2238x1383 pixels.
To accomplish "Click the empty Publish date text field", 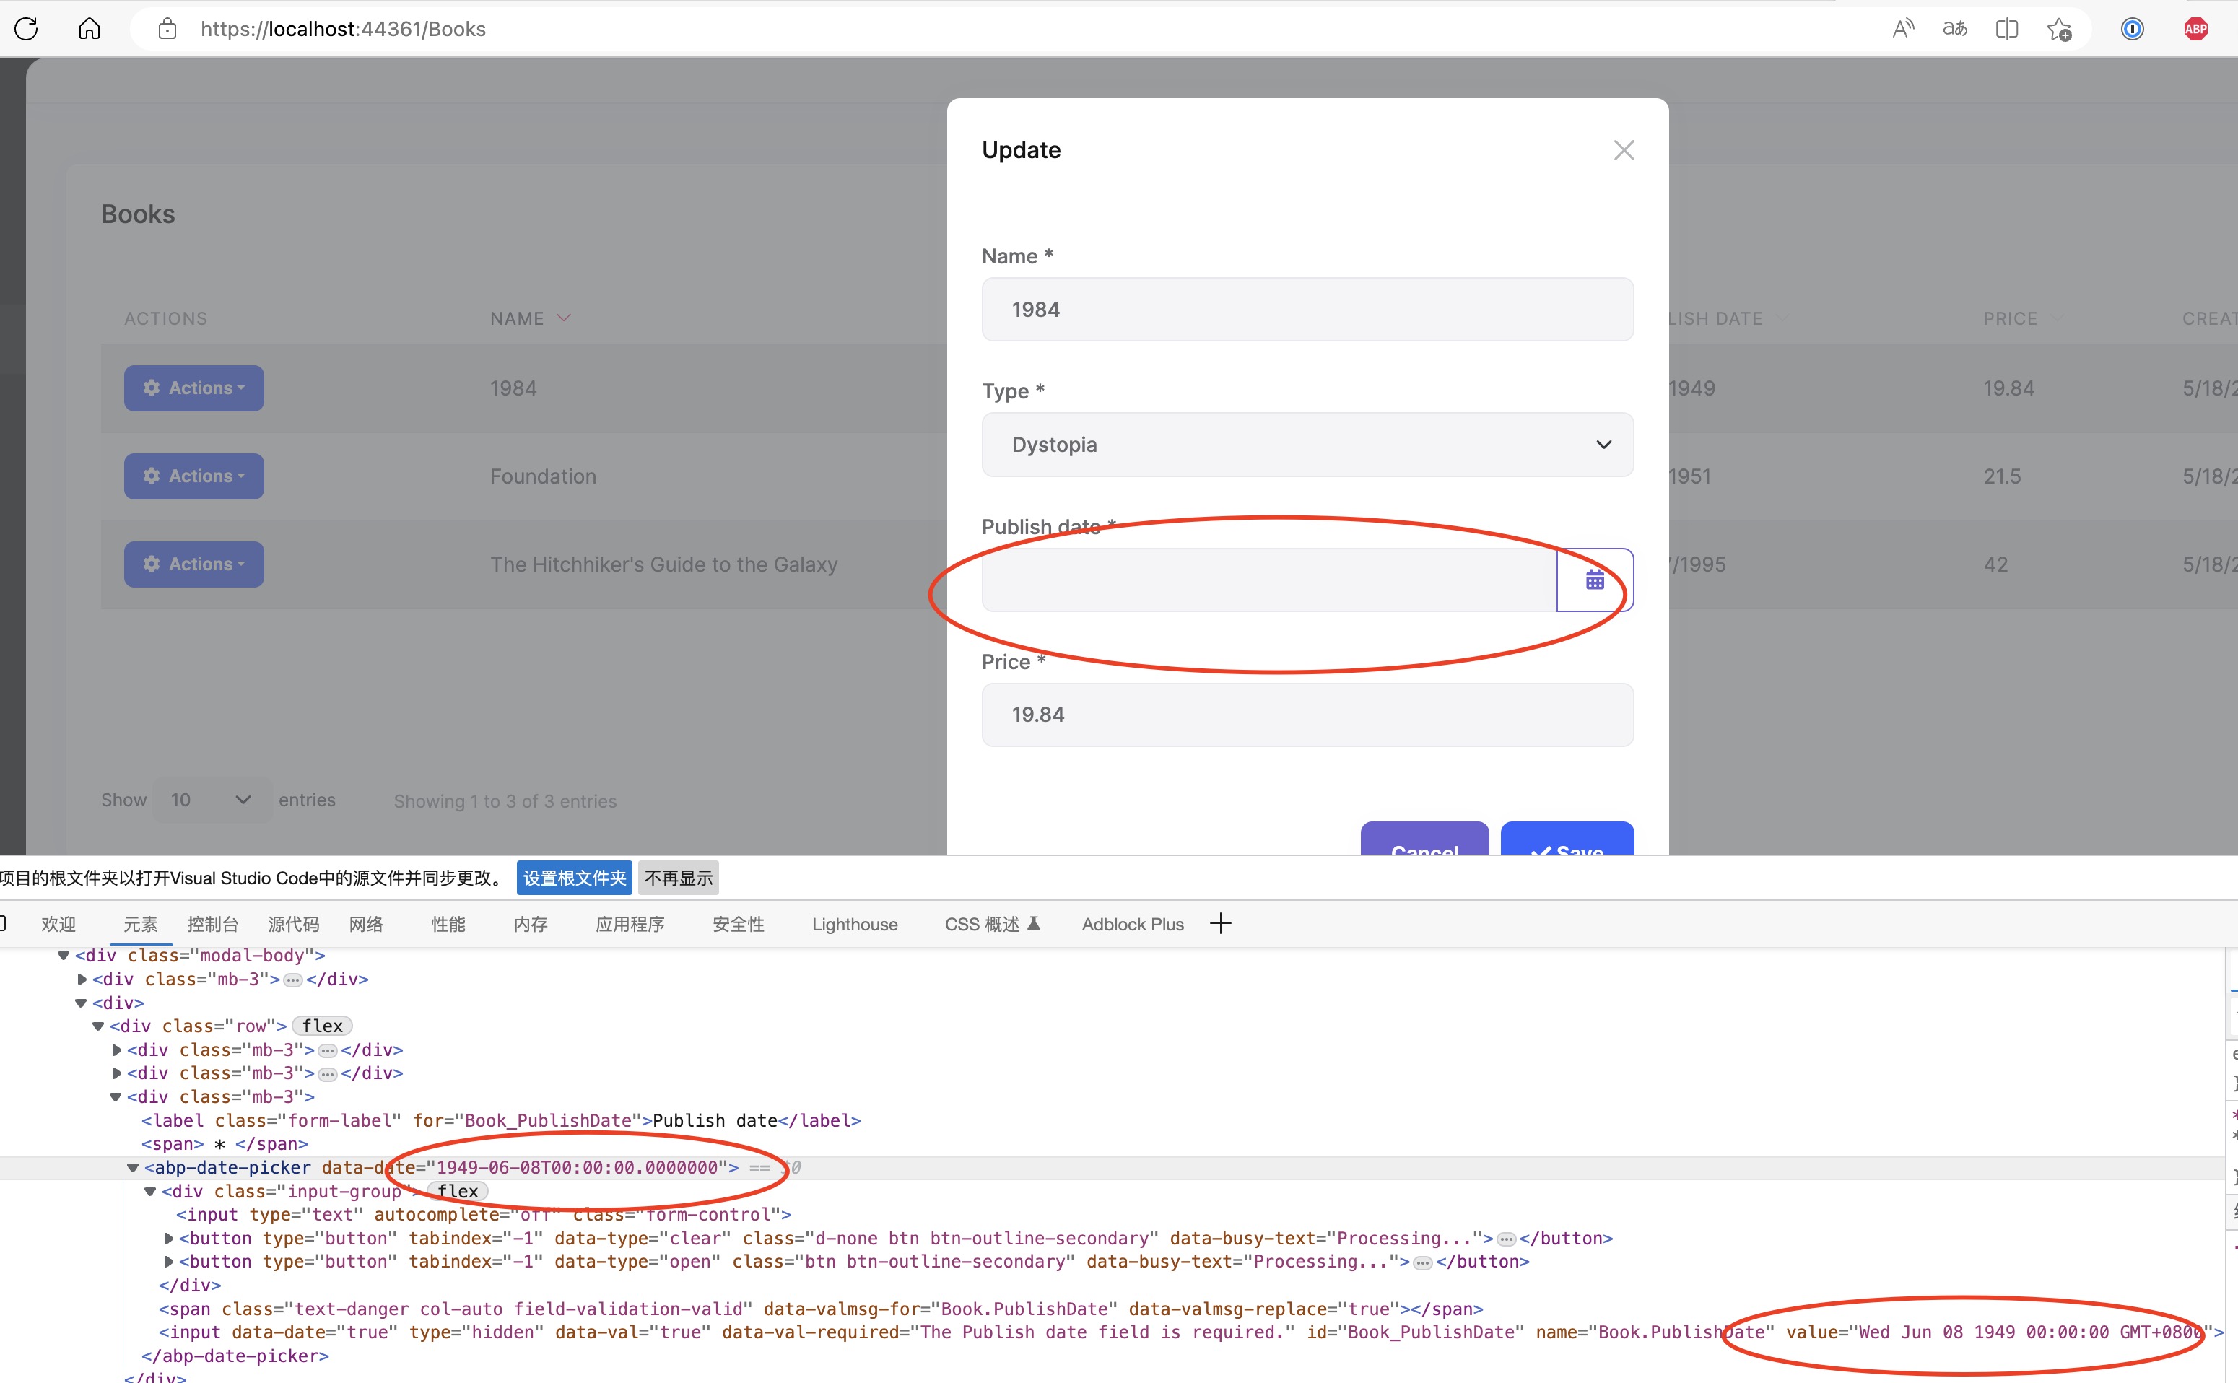I will tap(1269, 579).
